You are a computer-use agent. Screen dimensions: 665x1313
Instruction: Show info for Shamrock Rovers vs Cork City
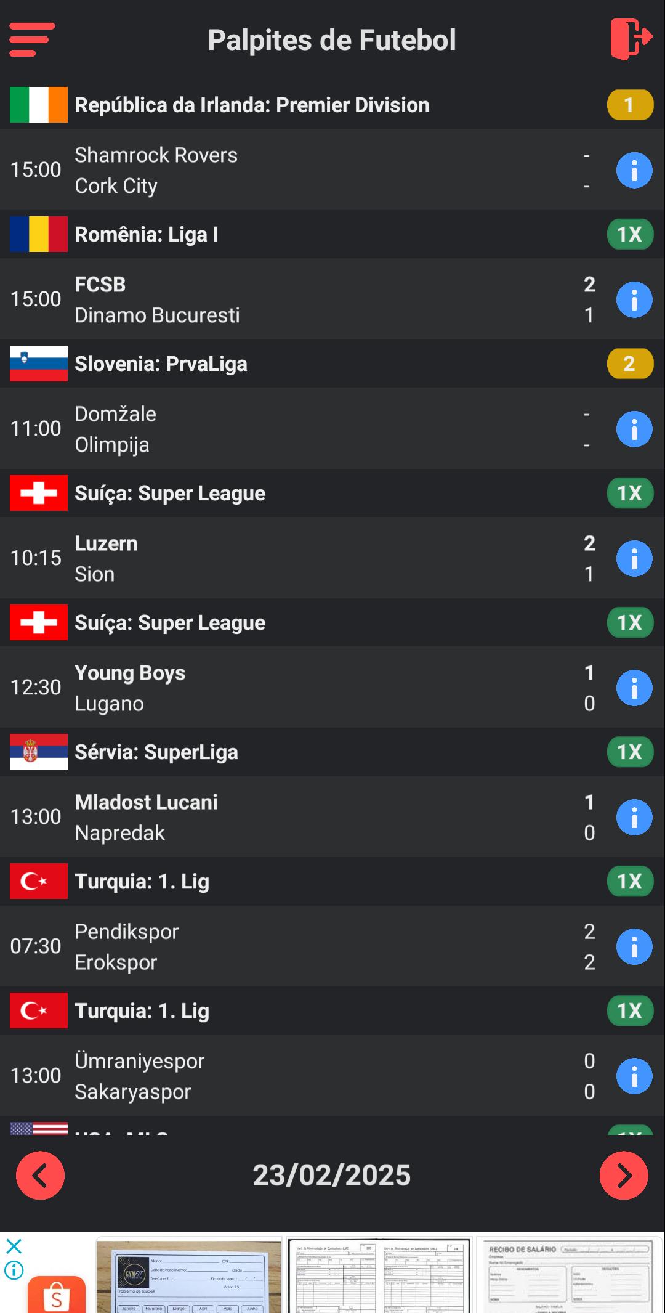[634, 170]
